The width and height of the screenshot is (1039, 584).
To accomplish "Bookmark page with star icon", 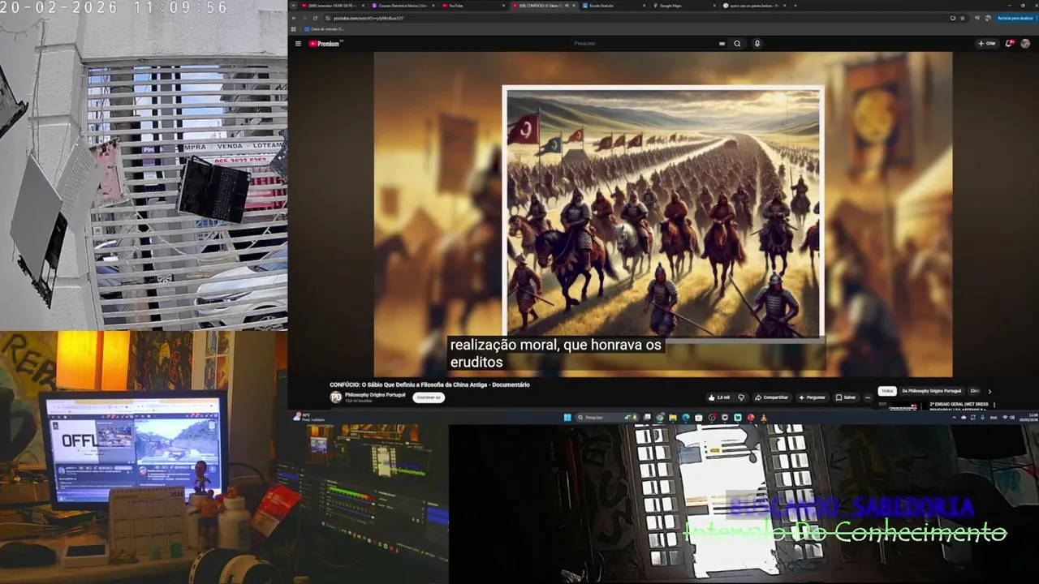I will point(963,18).
